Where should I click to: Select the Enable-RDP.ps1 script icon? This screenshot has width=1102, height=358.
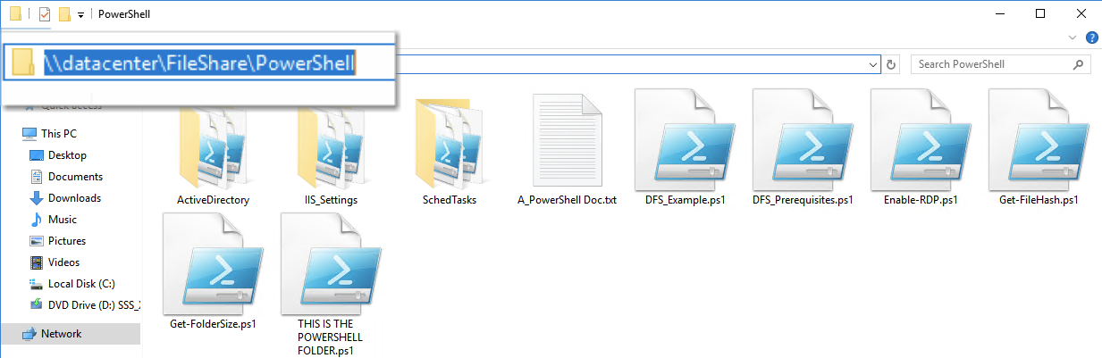pyautogui.click(x=921, y=138)
